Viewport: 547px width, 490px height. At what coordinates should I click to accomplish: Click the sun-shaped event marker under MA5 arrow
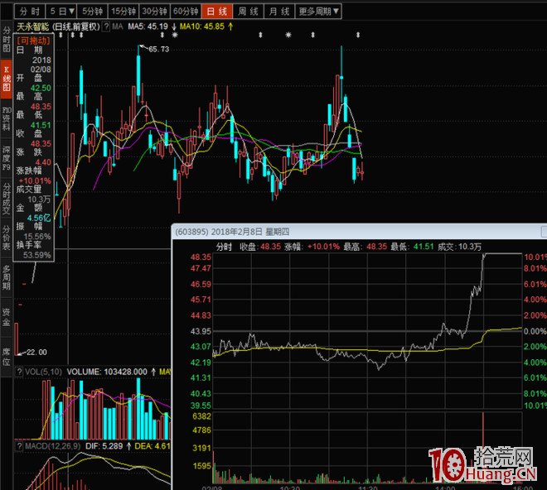pyautogui.click(x=175, y=35)
